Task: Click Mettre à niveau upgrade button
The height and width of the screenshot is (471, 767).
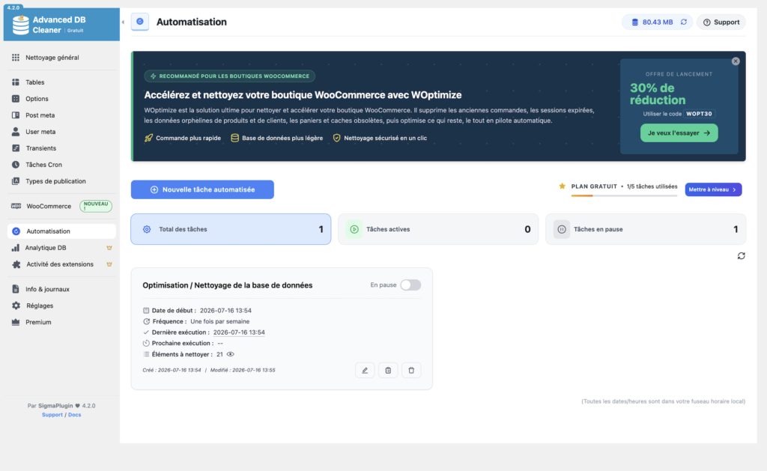Action: 713,189
